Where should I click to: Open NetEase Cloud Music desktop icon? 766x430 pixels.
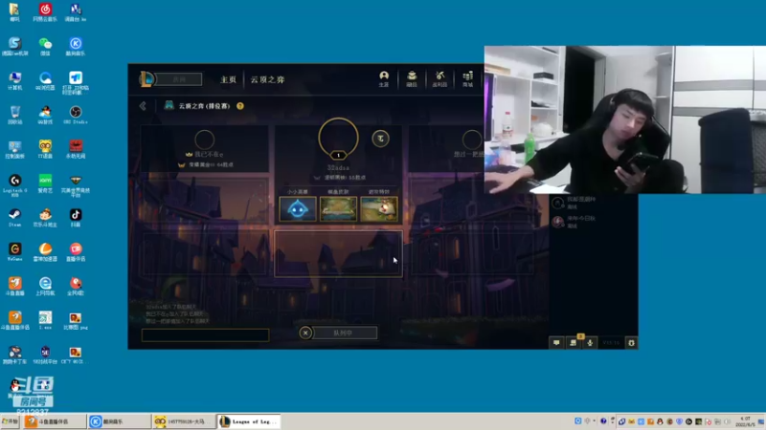click(45, 12)
